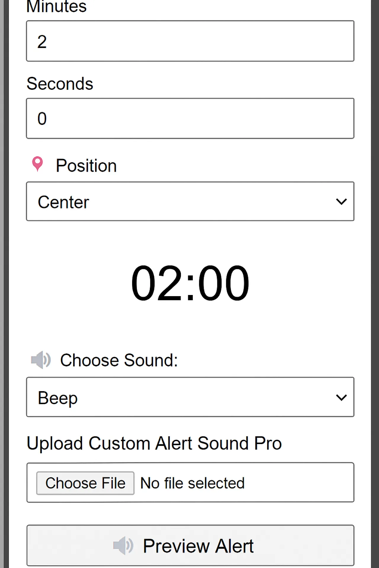Click the left edge scrollbar

pos(3,284)
